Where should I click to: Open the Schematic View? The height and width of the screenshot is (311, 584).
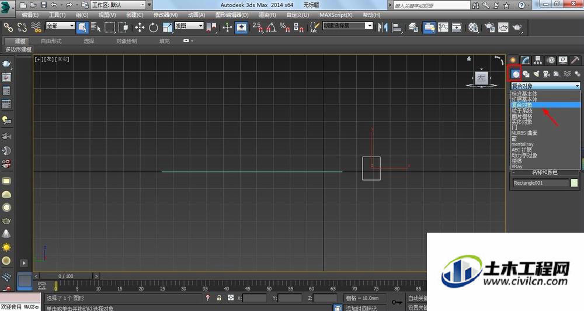[457, 27]
